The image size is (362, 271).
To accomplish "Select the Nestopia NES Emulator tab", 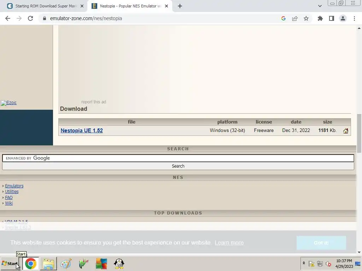I will 129,6.
